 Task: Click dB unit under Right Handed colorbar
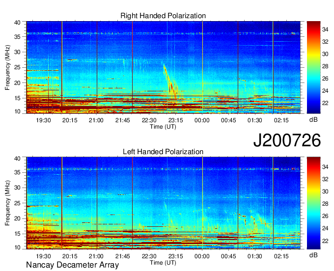(313, 120)
